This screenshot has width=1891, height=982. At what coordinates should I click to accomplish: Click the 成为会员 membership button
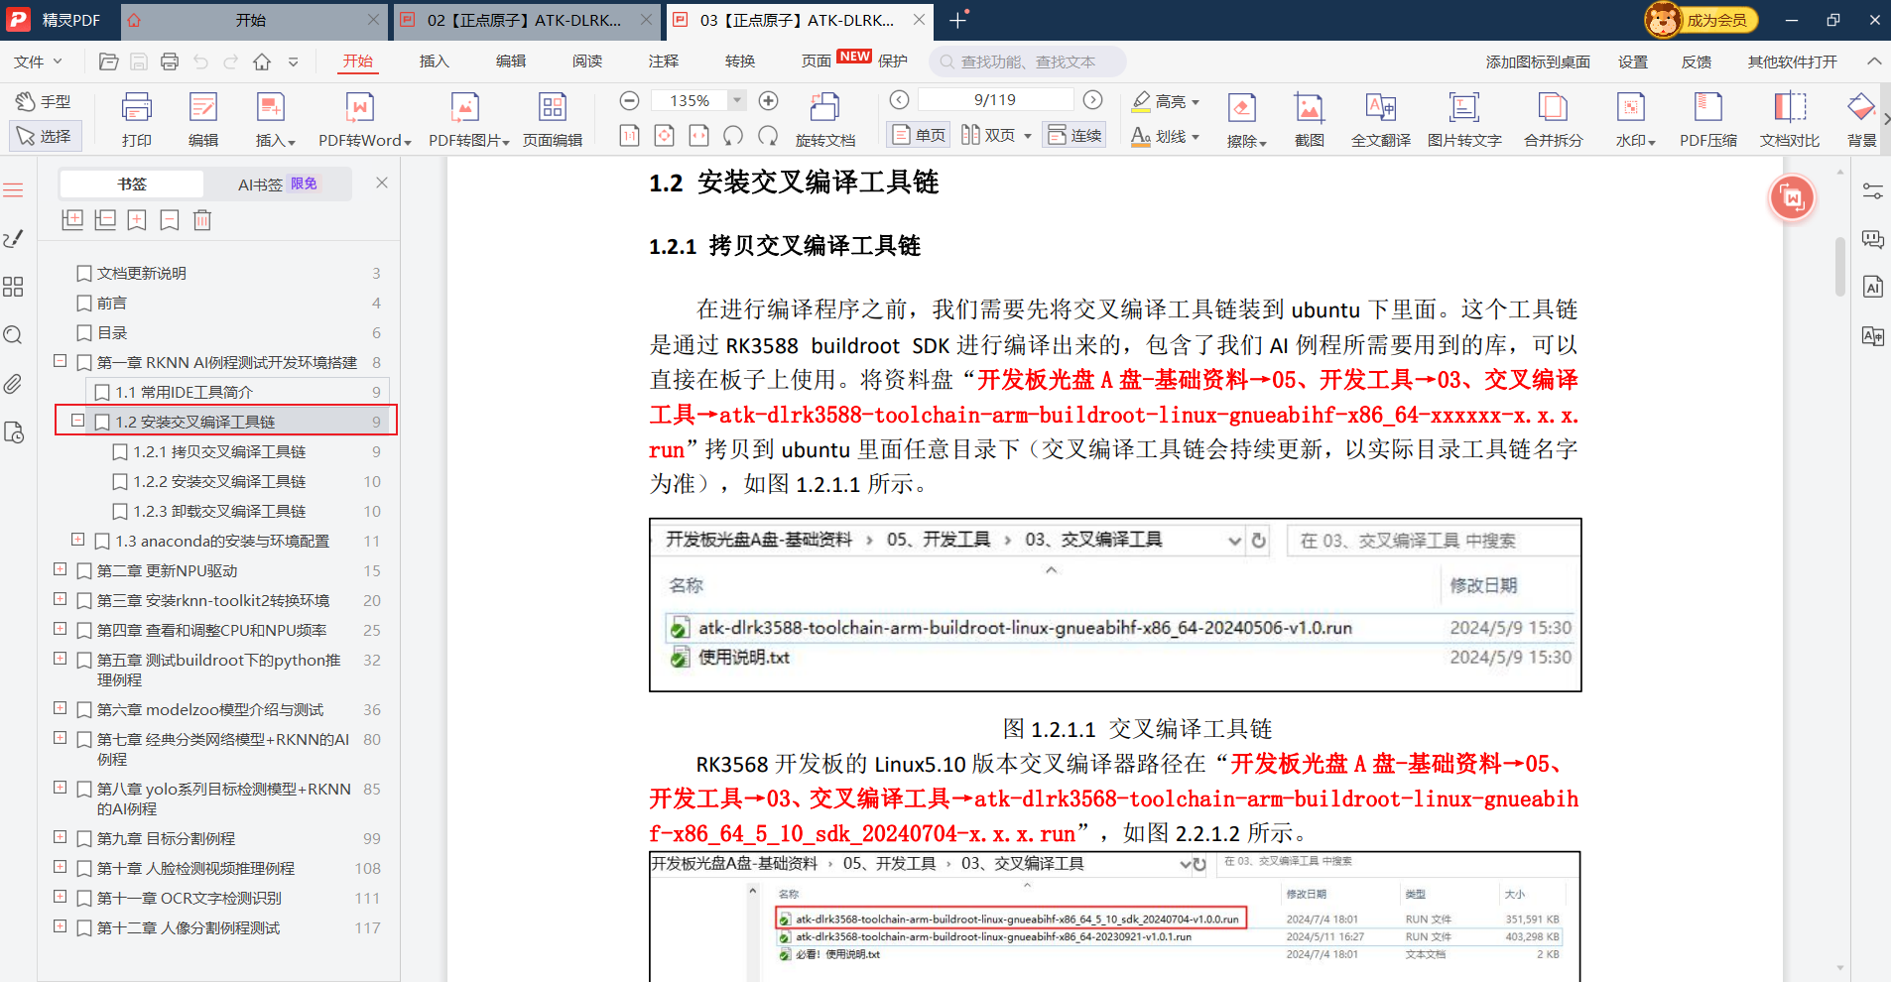(x=1701, y=20)
